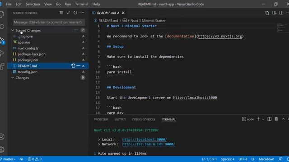Open Network 192.168.0.101:3000 link in terminal

click(x=149, y=144)
